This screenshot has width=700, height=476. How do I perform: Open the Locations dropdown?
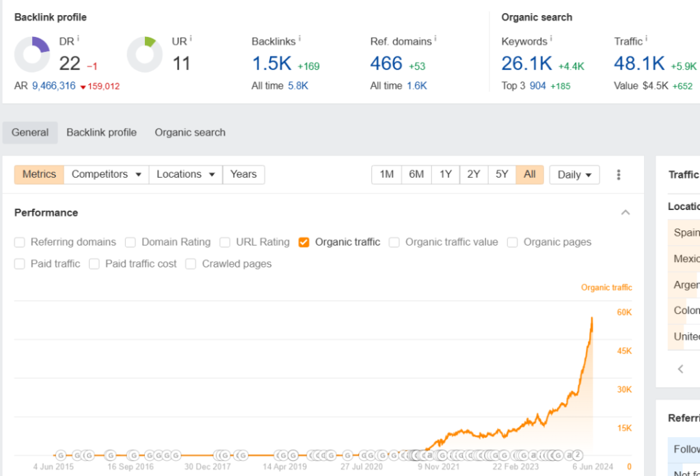(185, 174)
